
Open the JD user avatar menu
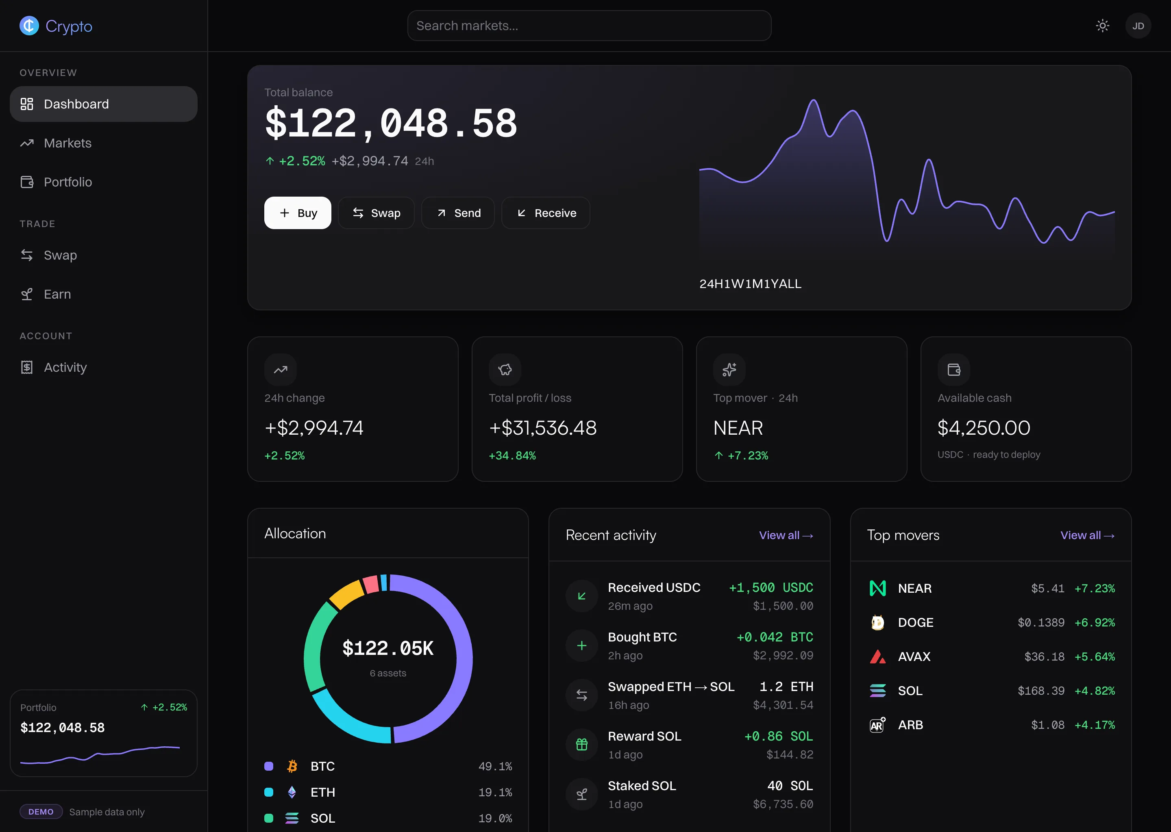pyautogui.click(x=1138, y=26)
